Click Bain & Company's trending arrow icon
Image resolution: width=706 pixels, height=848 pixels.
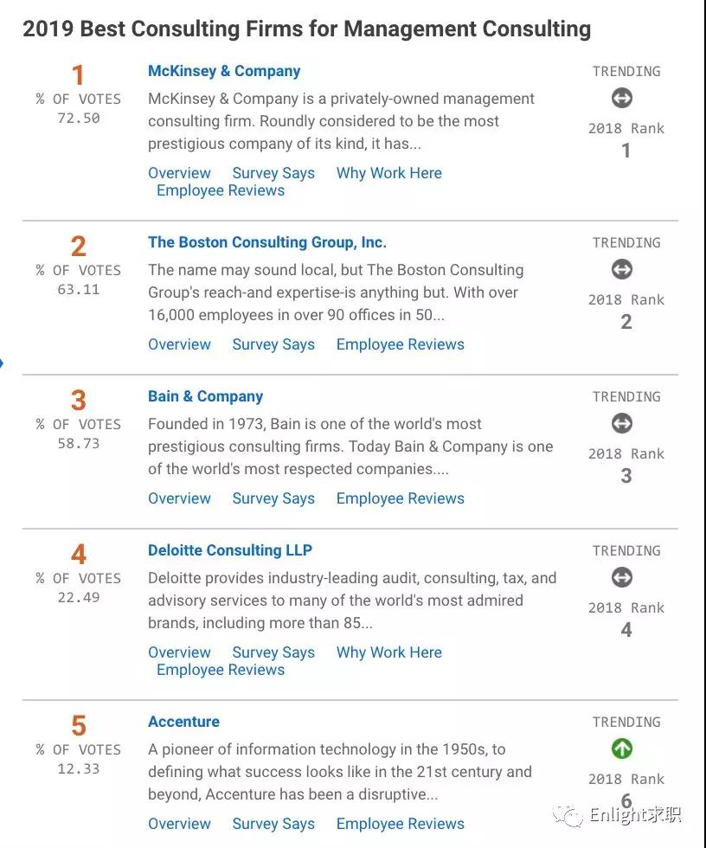coord(622,423)
